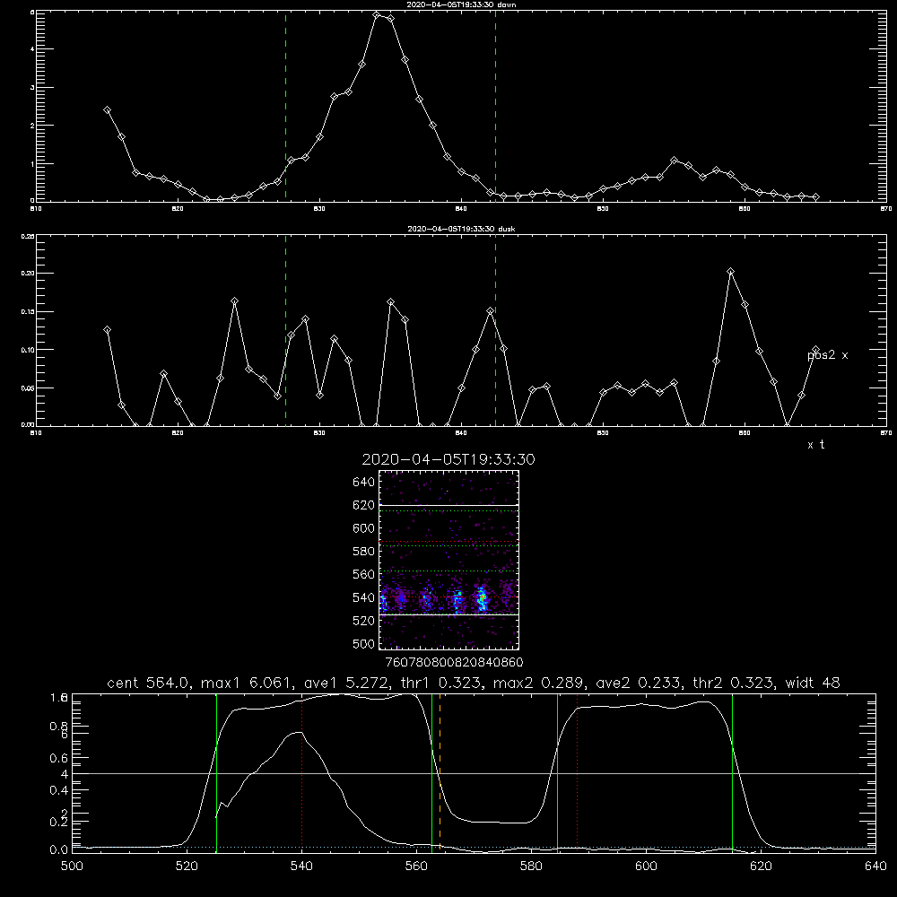897x897 pixels.
Task: Click the first diamond data point of the dusk curve
Action: point(107,330)
